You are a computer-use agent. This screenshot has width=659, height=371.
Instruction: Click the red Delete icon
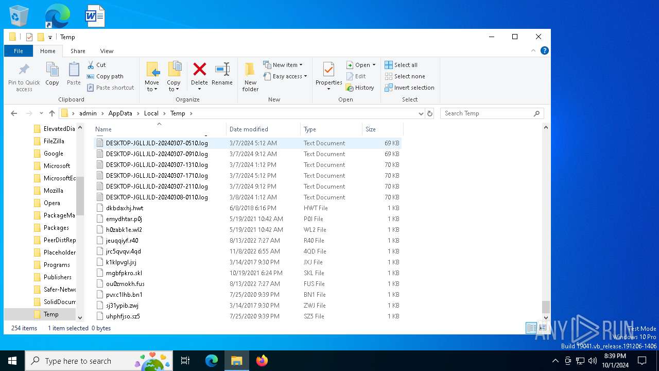[x=199, y=69]
